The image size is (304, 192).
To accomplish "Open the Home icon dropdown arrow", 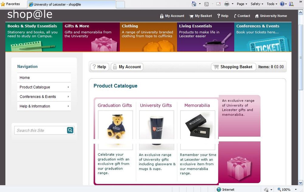I will tap(200, 4).
